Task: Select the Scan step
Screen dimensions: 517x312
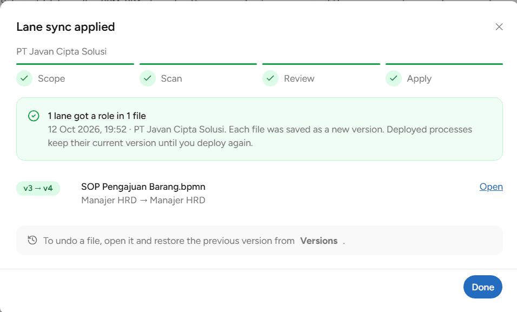Action: pos(198,75)
